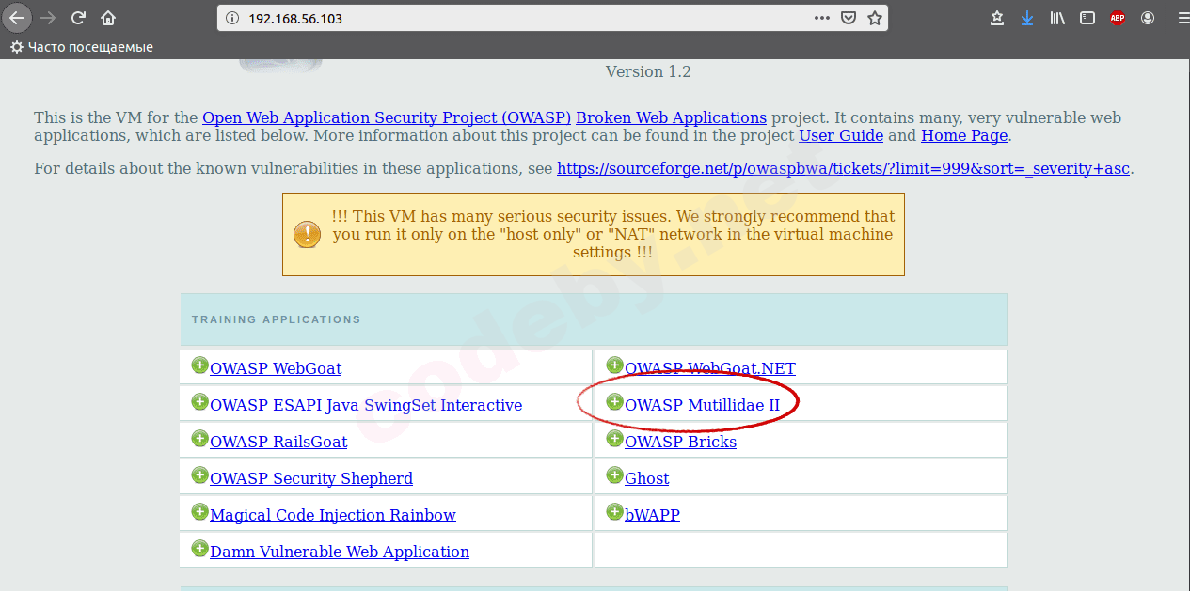Expand the plus icon beside bWAPP
Viewport: 1190px width, 591px height.
click(x=614, y=512)
